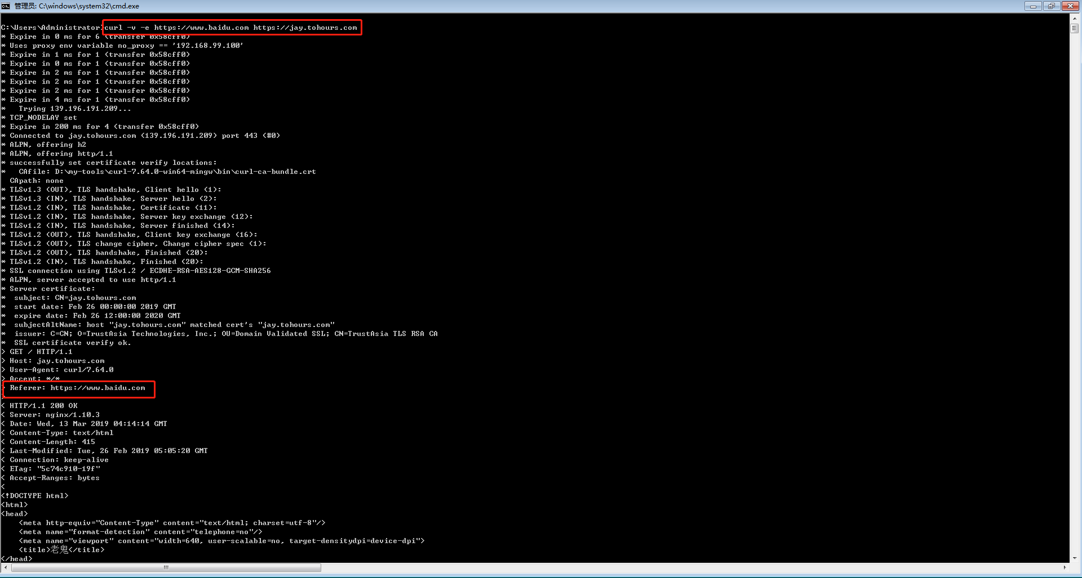1082x578 pixels.
Task: Click the highlighted curl command text
Action: (x=231, y=28)
